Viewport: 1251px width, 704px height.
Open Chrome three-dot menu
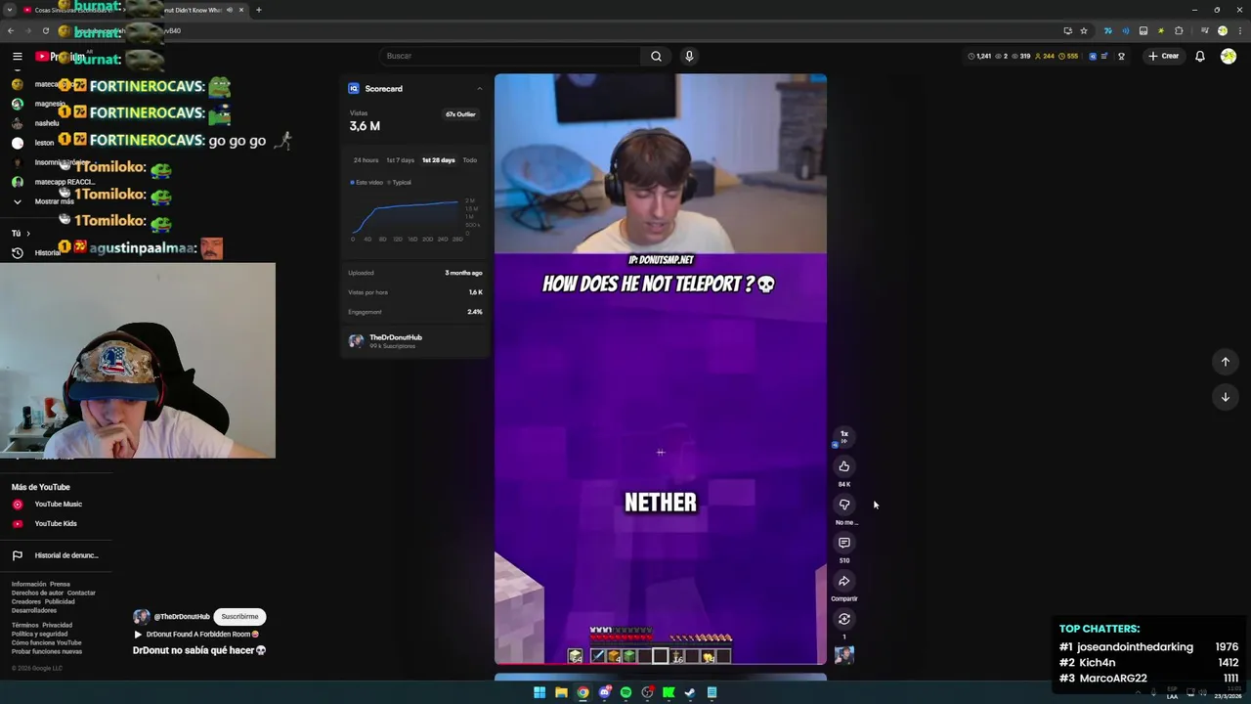1238,30
